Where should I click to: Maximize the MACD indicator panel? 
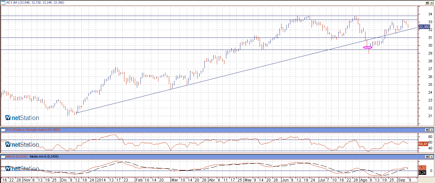pos(427,157)
